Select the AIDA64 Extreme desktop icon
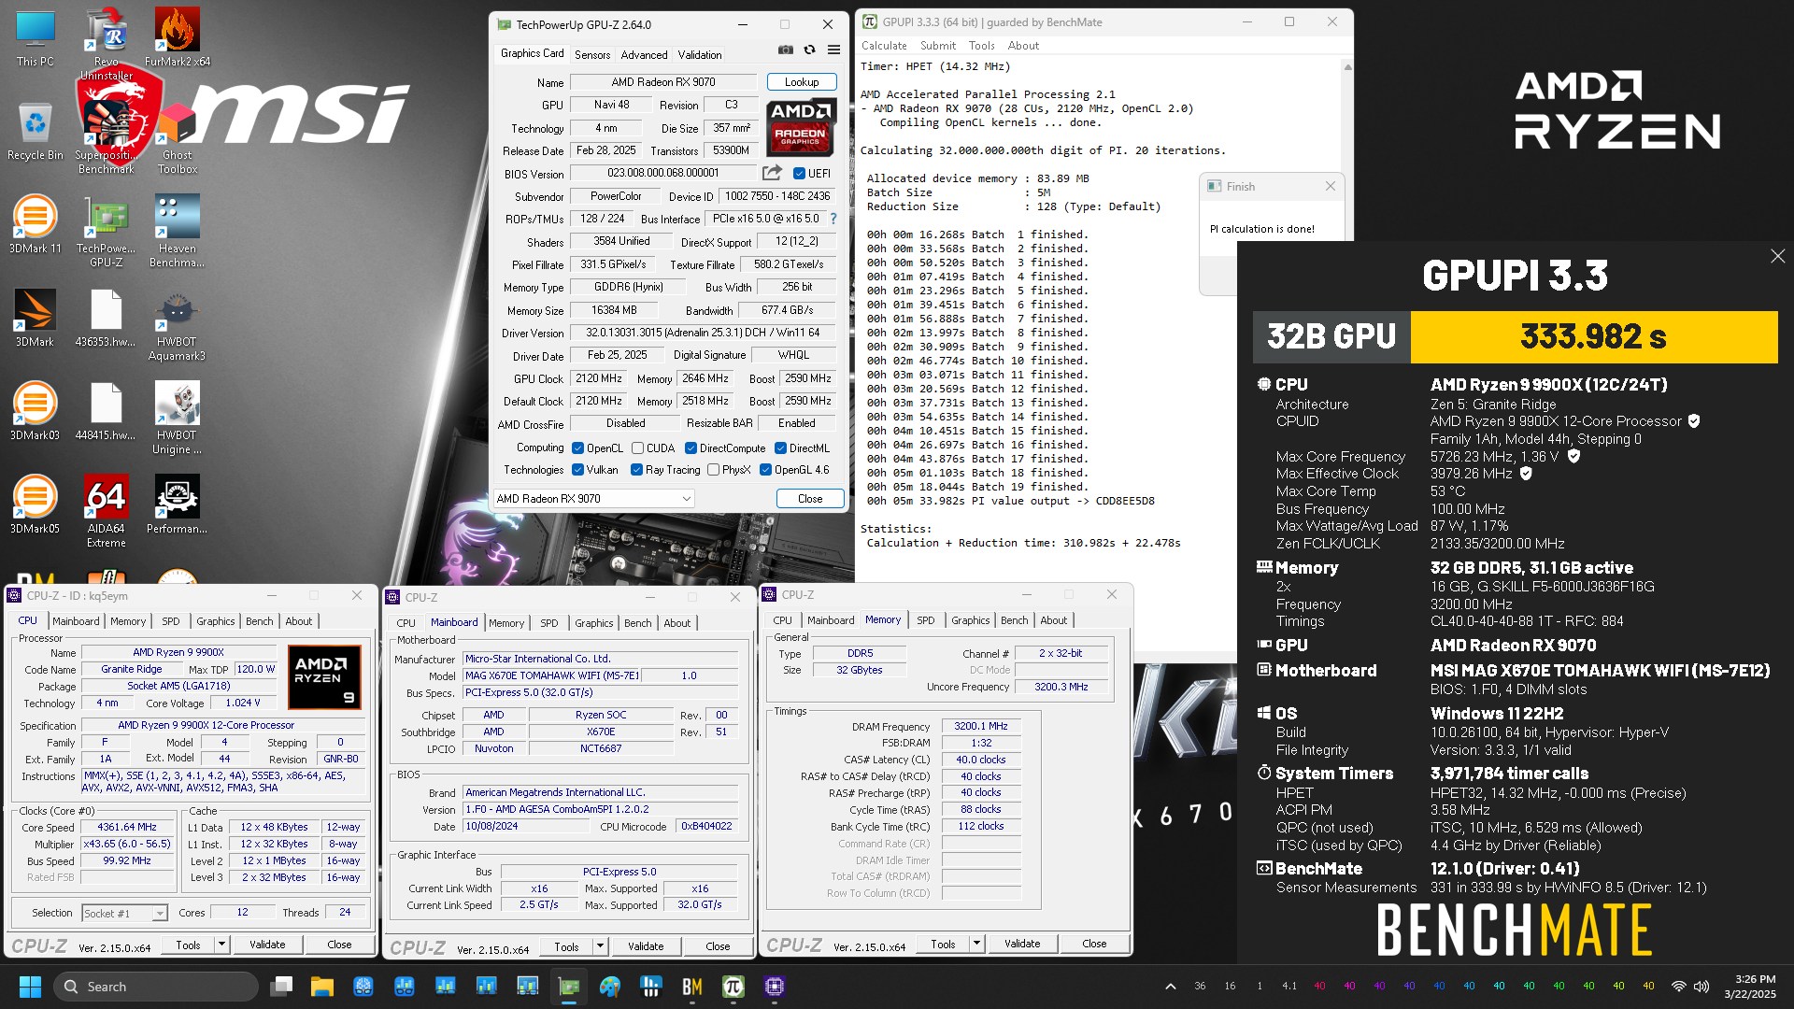1794x1009 pixels. [x=107, y=512]
